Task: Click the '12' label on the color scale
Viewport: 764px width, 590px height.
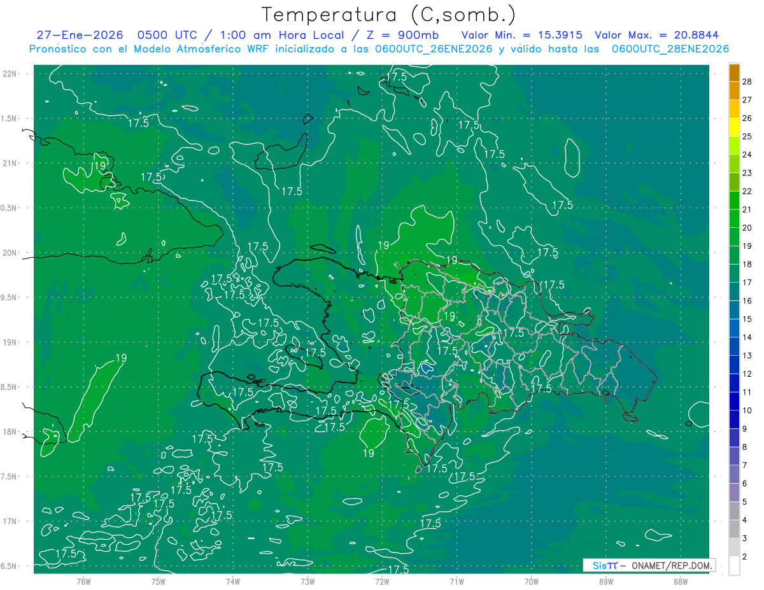Action: tap(747, 374)
